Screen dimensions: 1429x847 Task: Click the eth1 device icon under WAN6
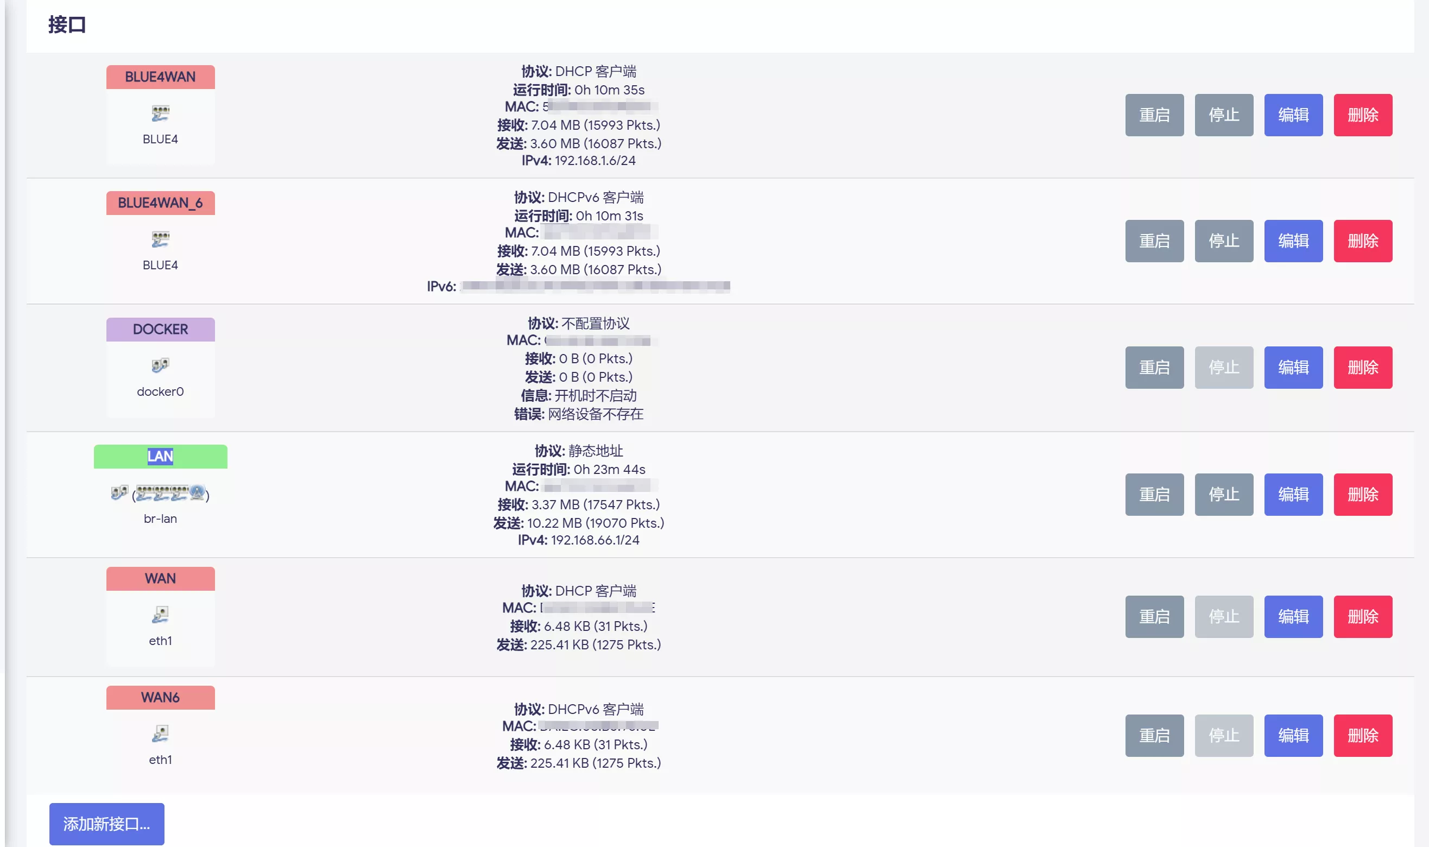tap(160, 734)
